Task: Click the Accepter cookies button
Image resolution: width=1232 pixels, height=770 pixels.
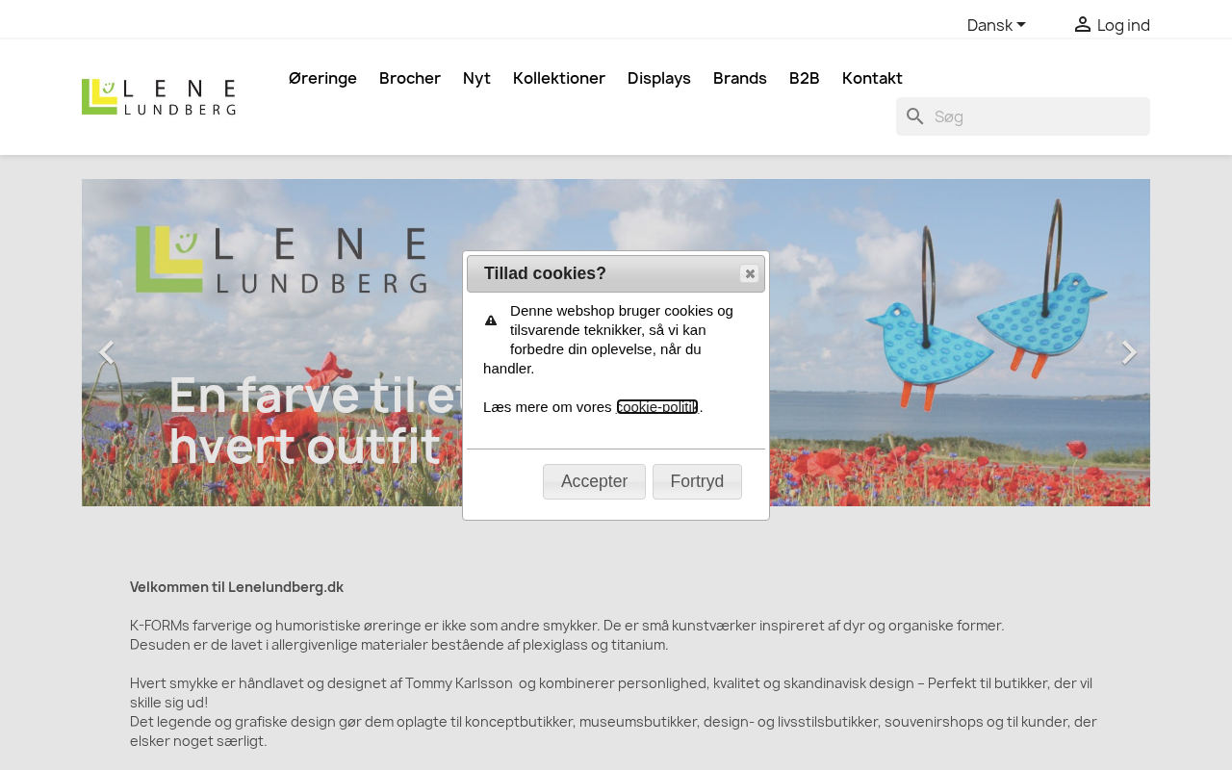Action: 594,481
